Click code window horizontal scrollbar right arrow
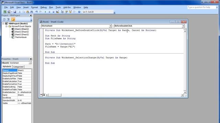This screenshot has height=123, width=220. 182,95
